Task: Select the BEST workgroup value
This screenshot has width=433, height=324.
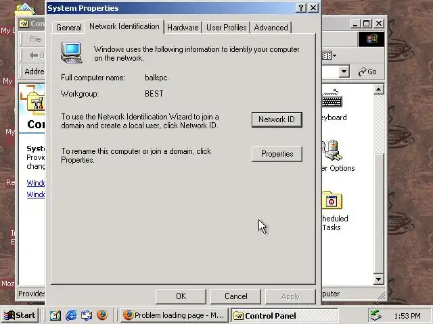Action: click(x=154, y=94)
